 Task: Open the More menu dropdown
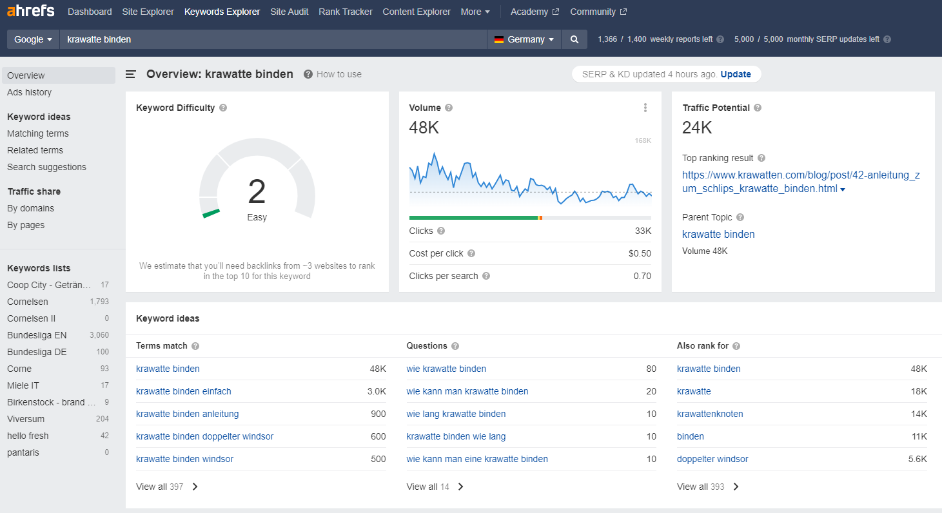[475, 12]
